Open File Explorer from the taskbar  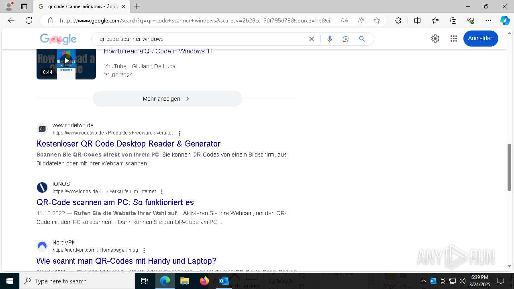tap(184, 281)
